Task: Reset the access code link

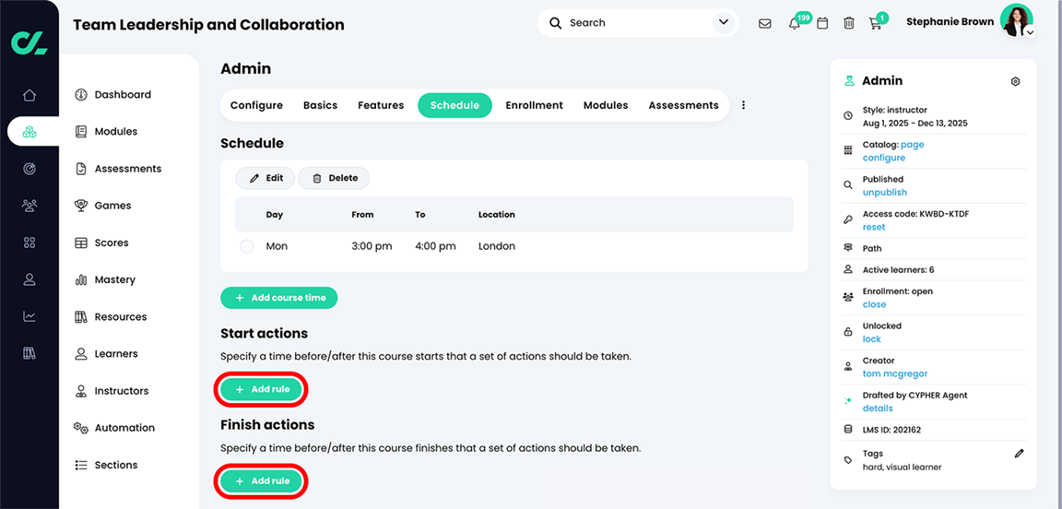Action: [x=874, y=227]
